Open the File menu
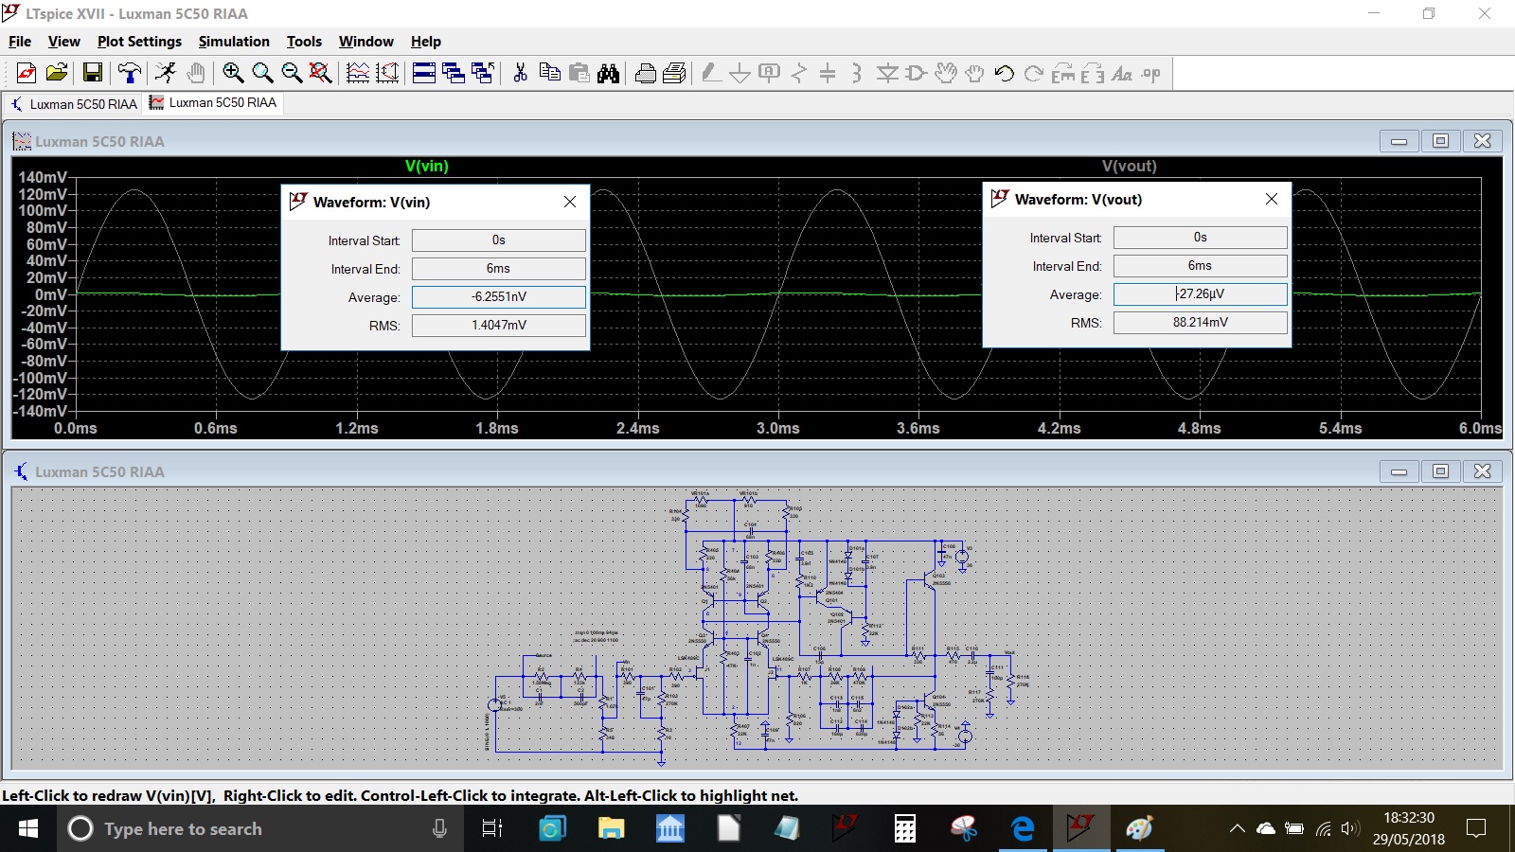This screenshot has height=852, width=1515. pos(20,42)
